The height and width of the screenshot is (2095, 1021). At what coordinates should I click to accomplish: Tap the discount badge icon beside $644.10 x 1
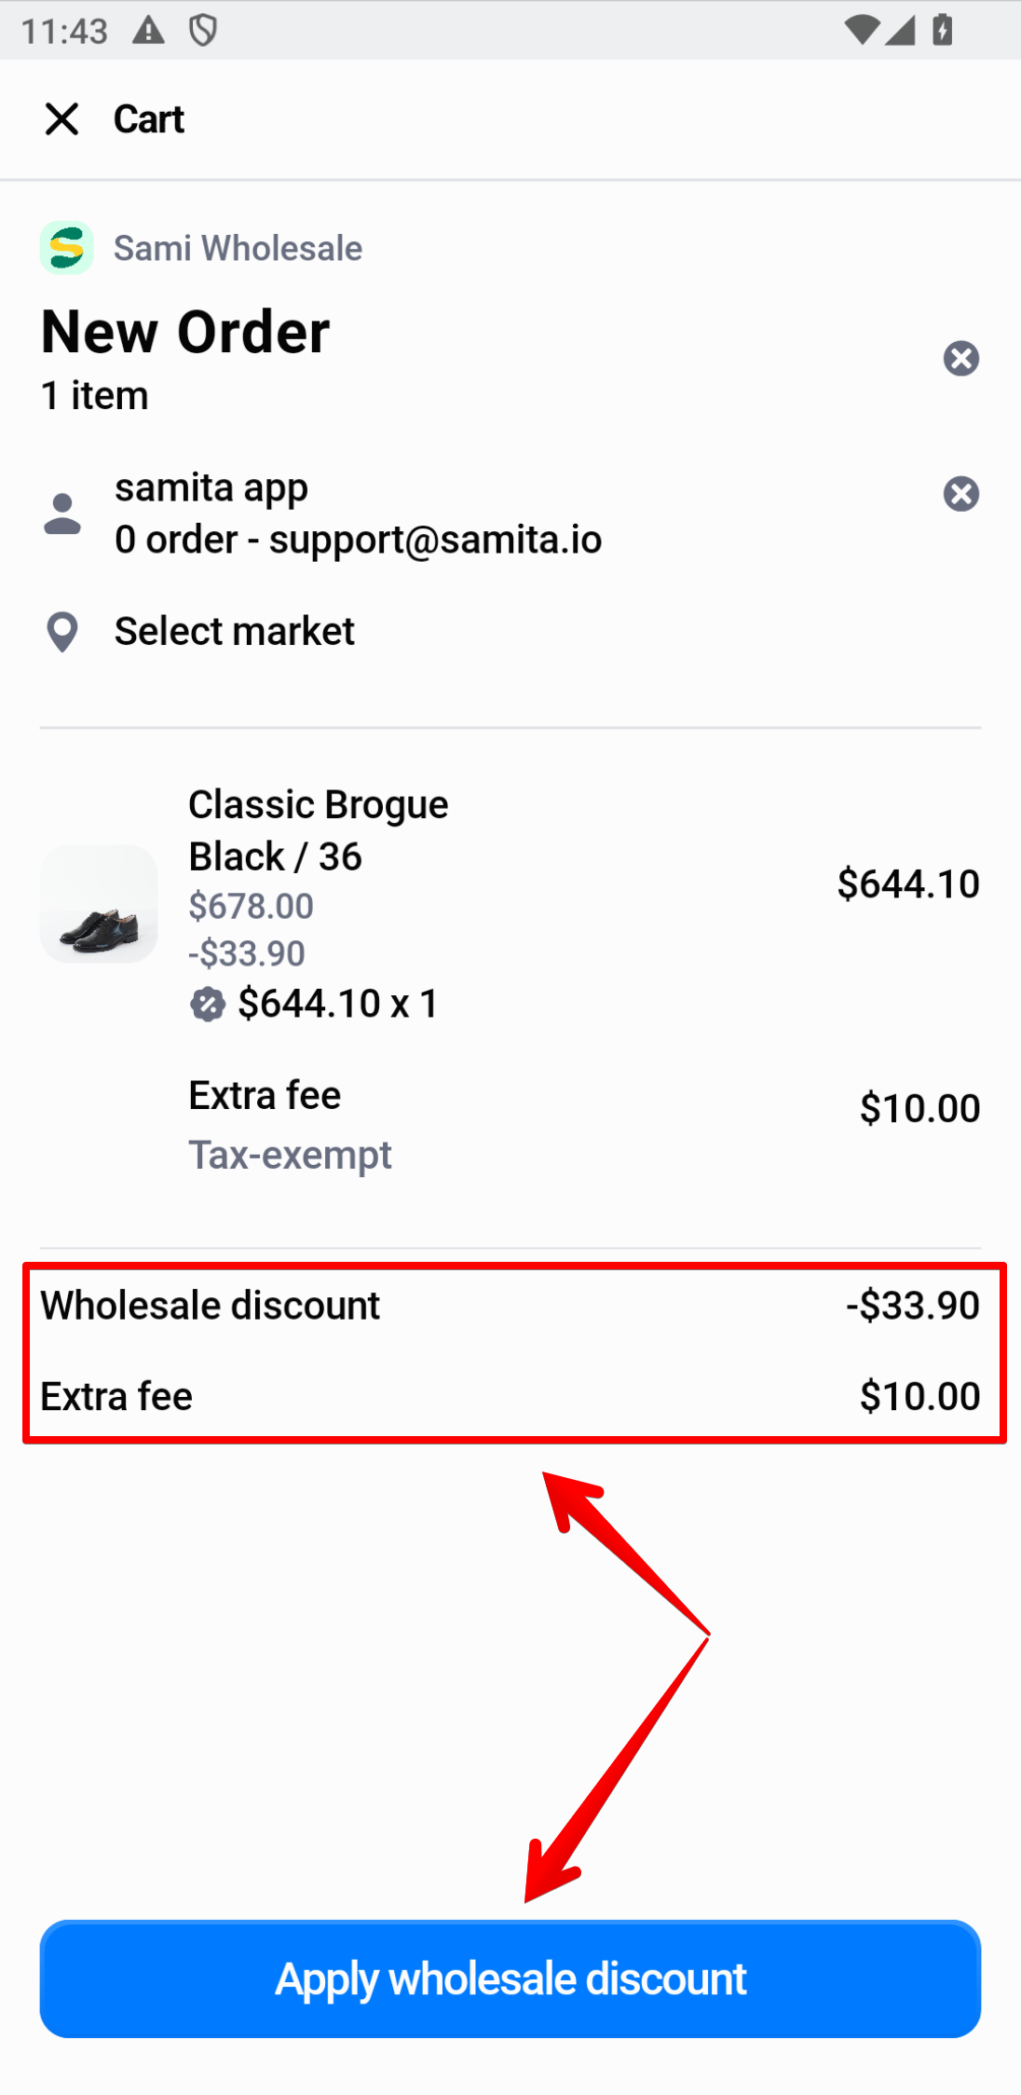coord(208,1005)
